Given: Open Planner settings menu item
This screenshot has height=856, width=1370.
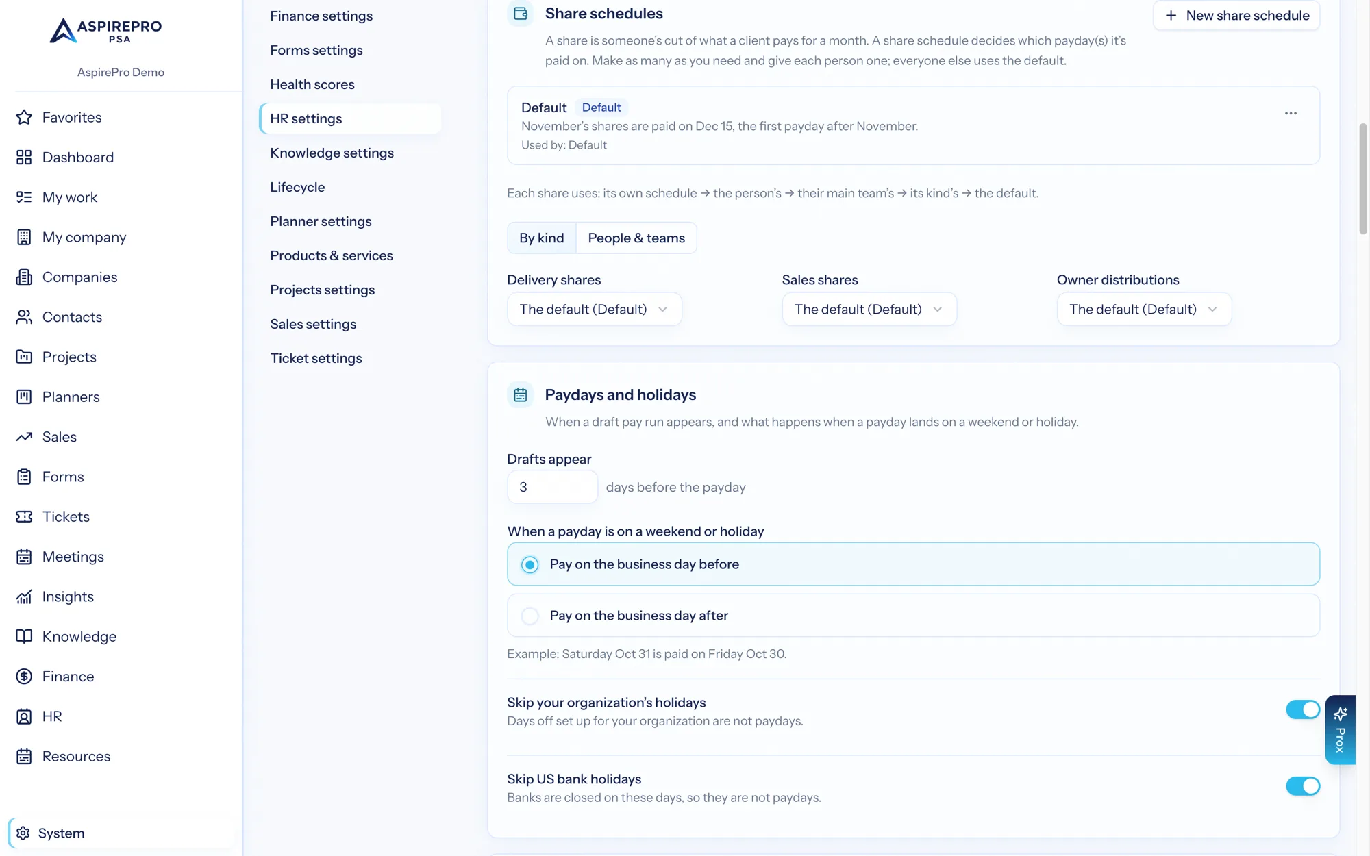Looking at the screenshot, I should point(321,221).
